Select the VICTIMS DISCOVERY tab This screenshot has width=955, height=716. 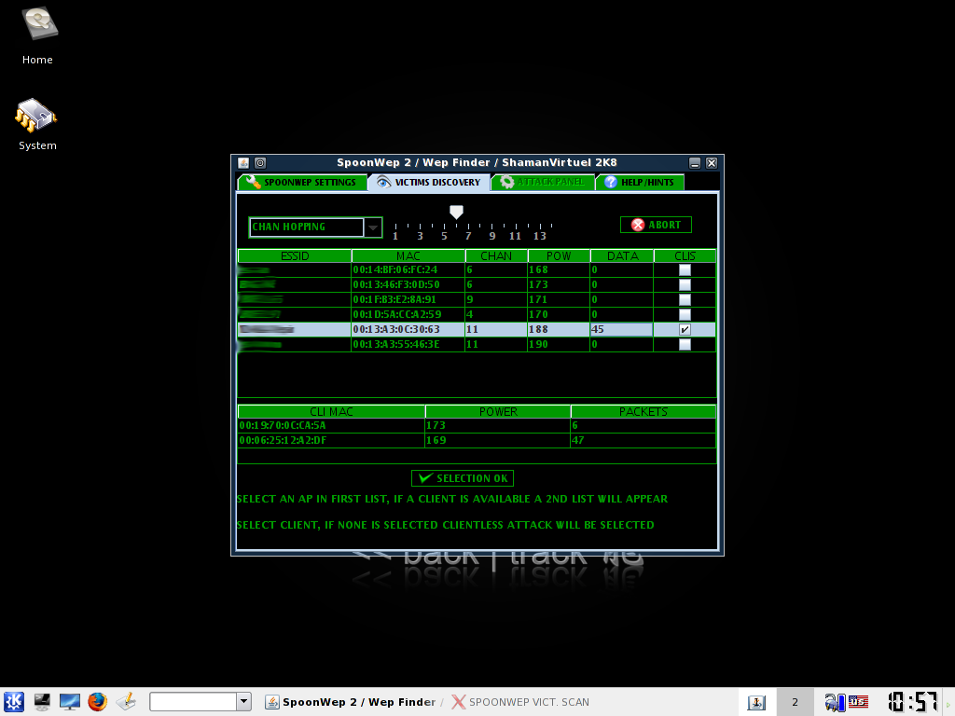(429, 182)
